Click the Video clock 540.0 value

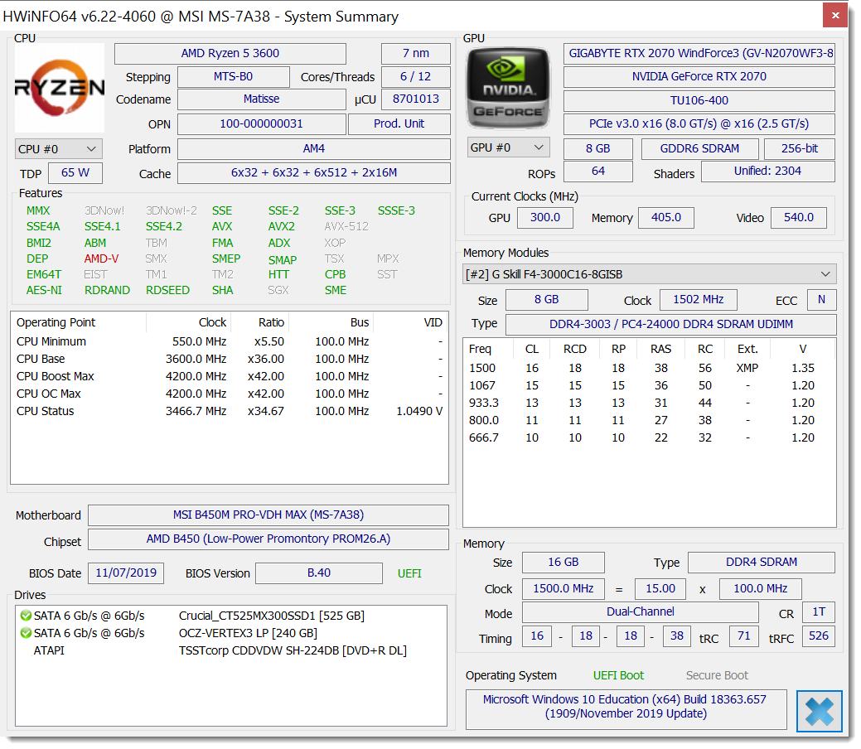point(798,218)
